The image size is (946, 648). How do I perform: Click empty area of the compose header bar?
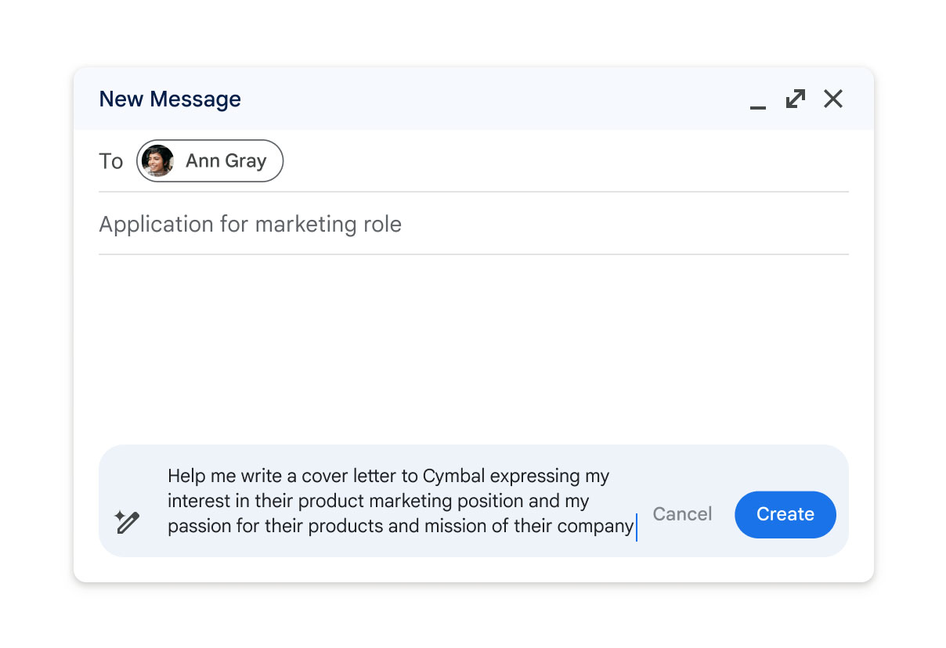486,99
